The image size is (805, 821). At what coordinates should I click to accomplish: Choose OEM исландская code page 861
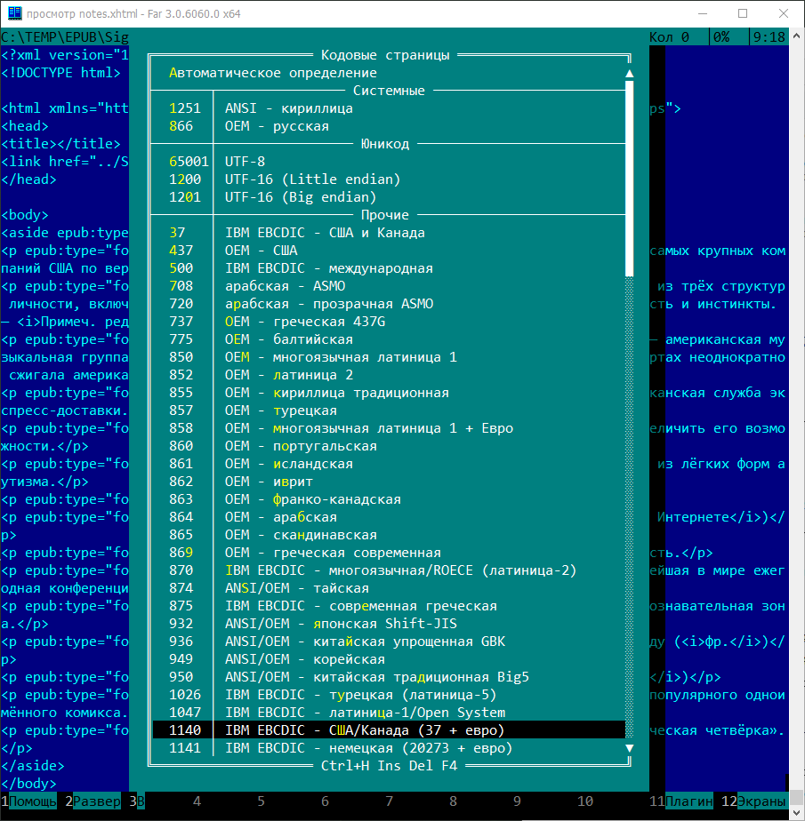389,465
